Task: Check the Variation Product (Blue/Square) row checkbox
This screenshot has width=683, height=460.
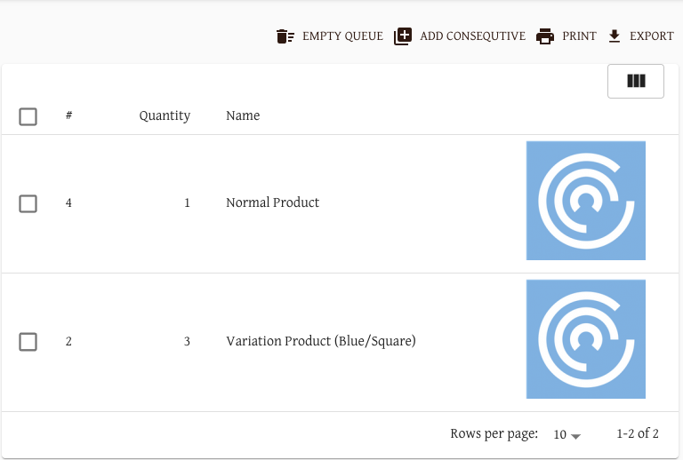Action: point(28,342)
